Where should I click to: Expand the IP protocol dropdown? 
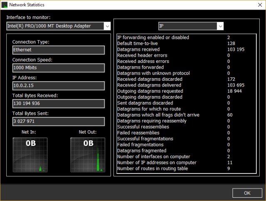191,26
